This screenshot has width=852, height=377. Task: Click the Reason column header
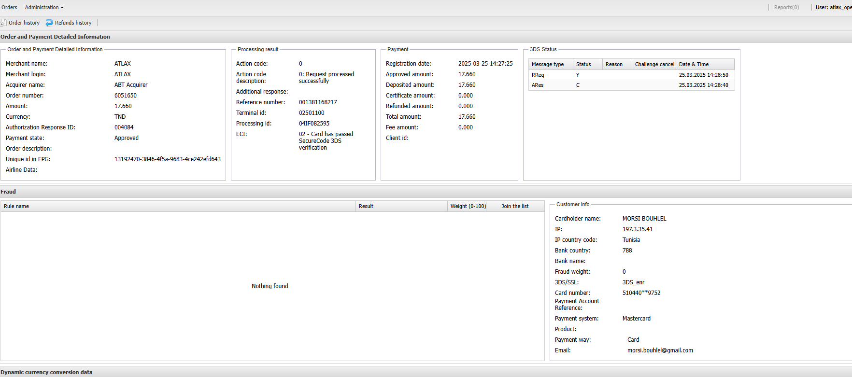[614, 64]
